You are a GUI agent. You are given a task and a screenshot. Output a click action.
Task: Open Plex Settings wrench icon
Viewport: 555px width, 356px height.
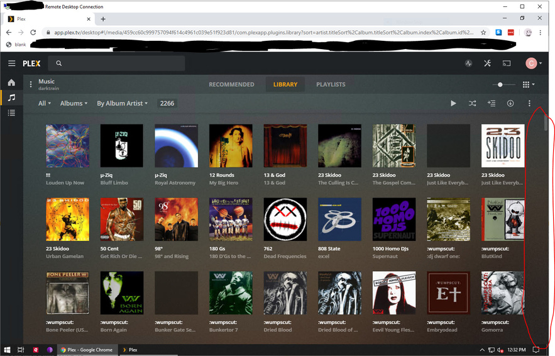tap(487, 64)
